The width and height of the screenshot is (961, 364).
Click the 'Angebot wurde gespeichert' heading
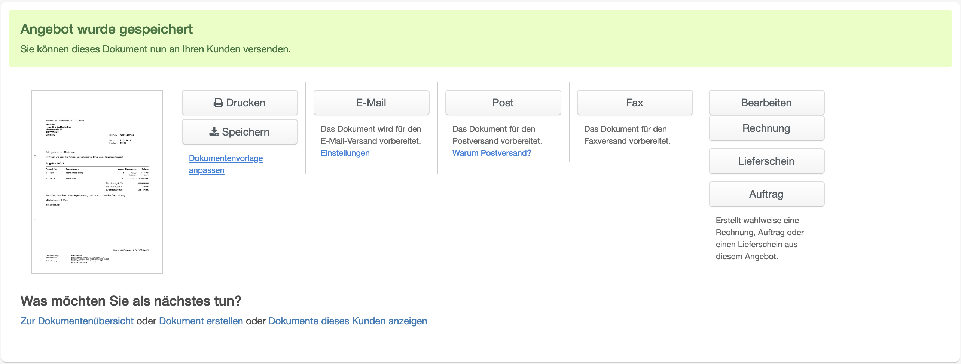(x=107, y=29)
